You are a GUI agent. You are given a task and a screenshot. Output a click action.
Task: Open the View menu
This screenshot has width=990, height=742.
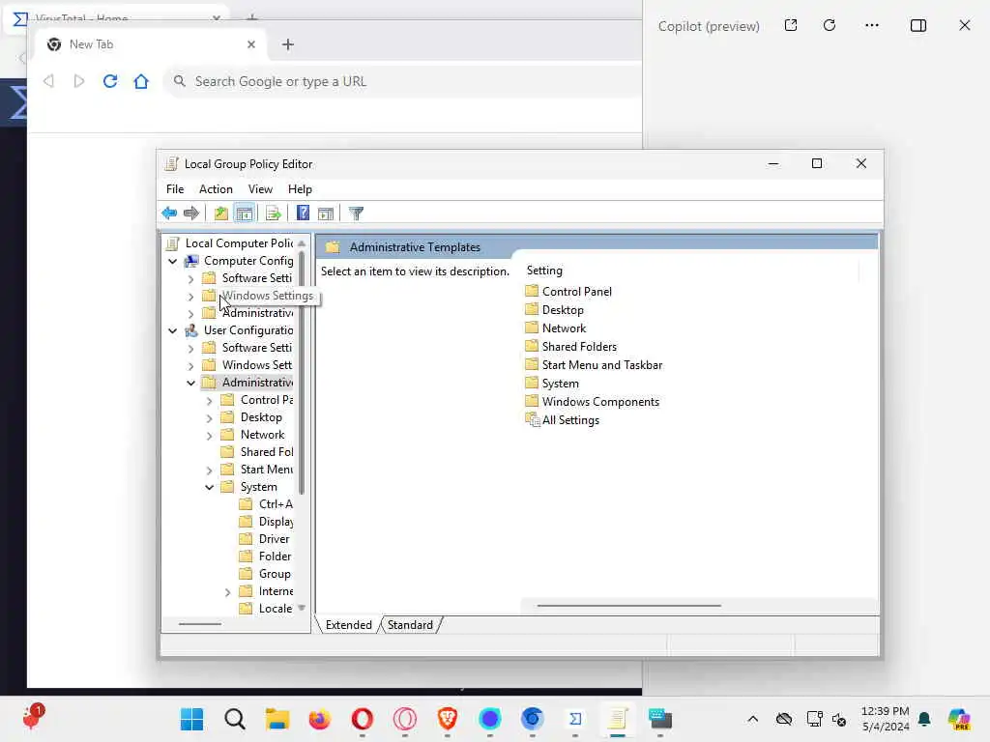[x=260, y=189]
